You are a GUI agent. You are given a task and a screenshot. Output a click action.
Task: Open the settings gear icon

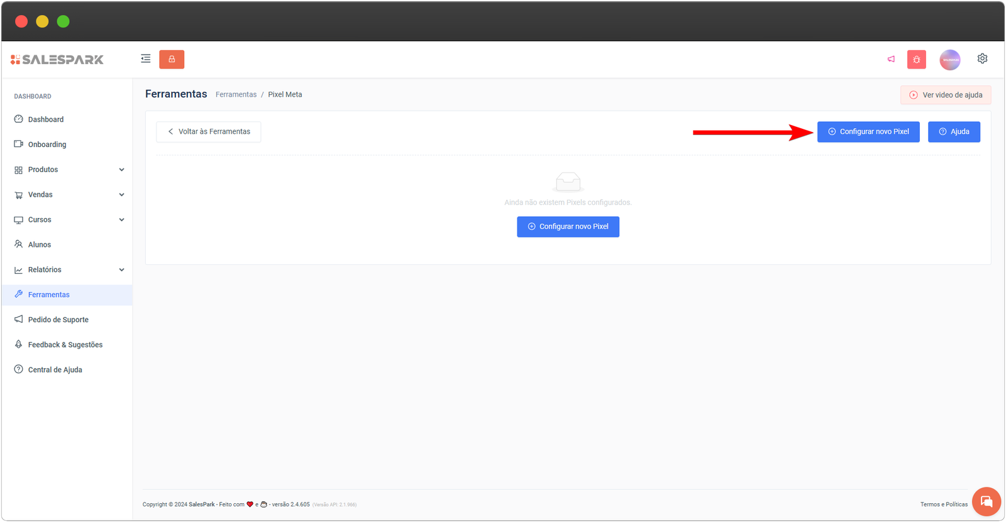982,58
